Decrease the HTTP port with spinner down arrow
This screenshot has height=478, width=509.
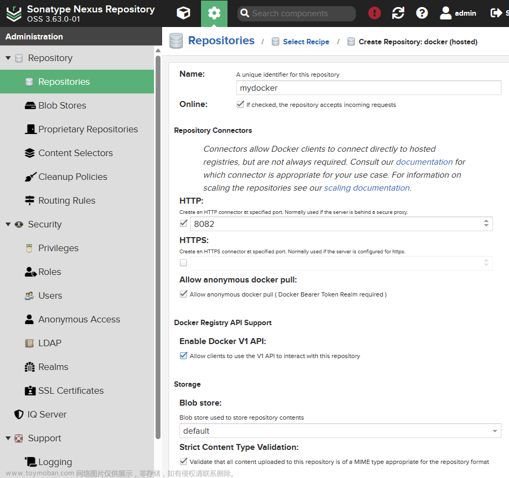pyautogui.click(x=486, y=226)
